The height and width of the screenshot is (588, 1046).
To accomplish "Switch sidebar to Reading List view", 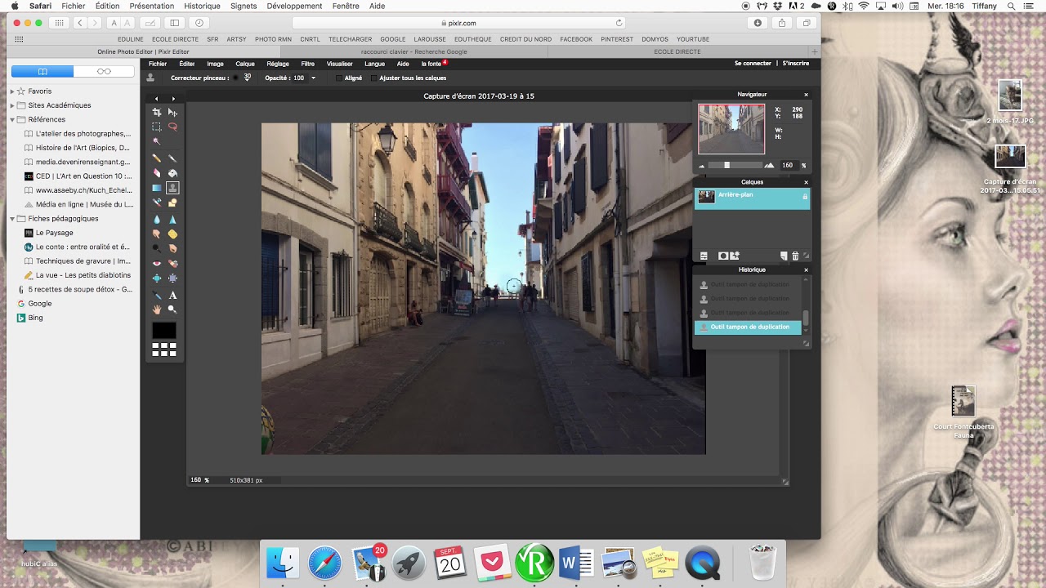I will pos(104,72).
